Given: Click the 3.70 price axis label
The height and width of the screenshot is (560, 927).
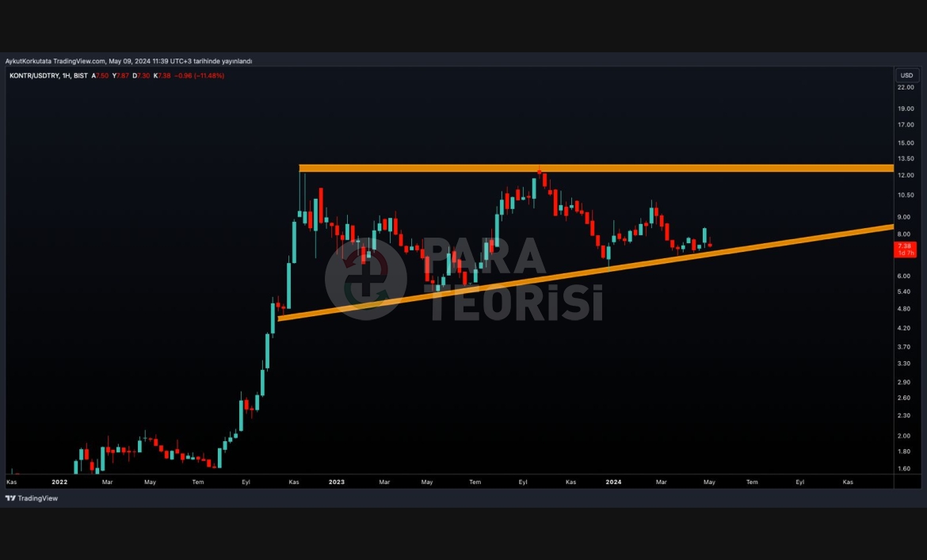Looking at the screenshot, I should click(x=904, y=347).
